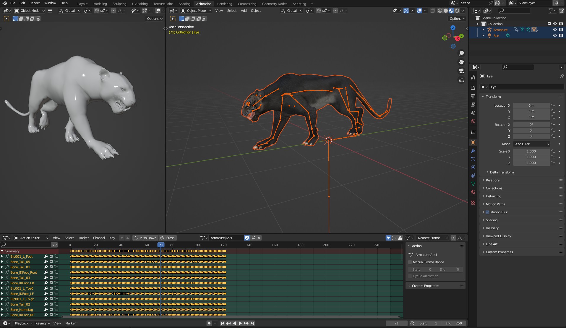566x328 pixels.
Task: Switch to orthographic grid view icon
Action: click(461, 80)
